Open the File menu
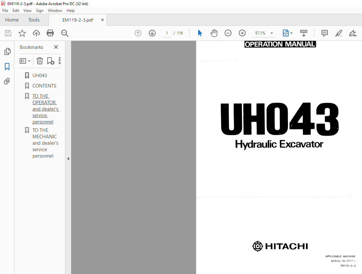 pyautogui.click(x=5, y=11)
